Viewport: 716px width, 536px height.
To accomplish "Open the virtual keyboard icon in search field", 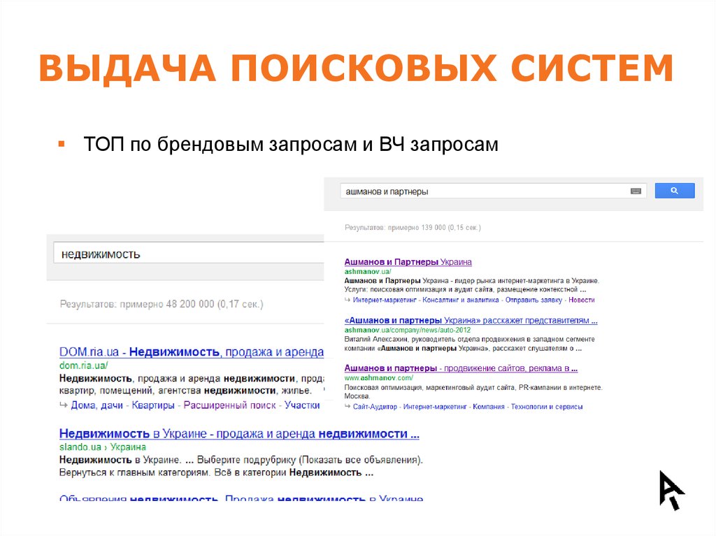I will click(635, 190).
